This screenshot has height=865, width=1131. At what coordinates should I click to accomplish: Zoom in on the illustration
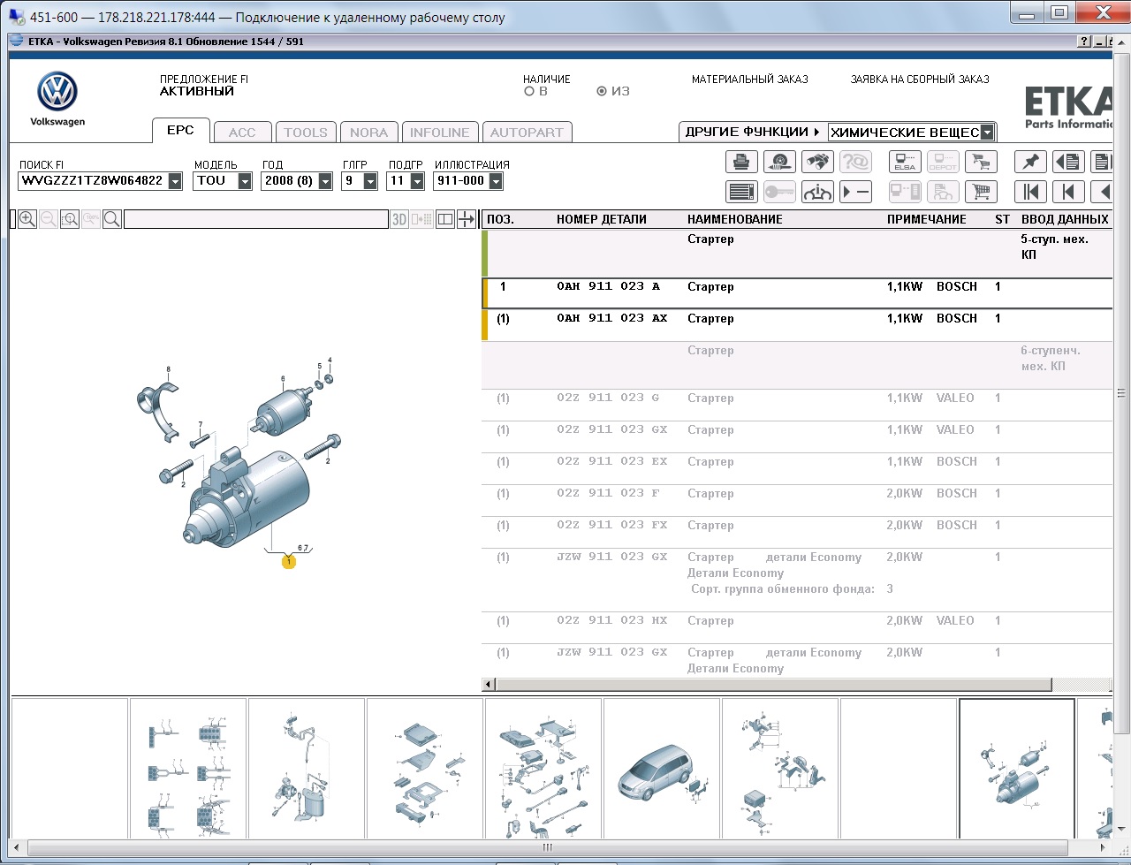click(x=27, y=219)
